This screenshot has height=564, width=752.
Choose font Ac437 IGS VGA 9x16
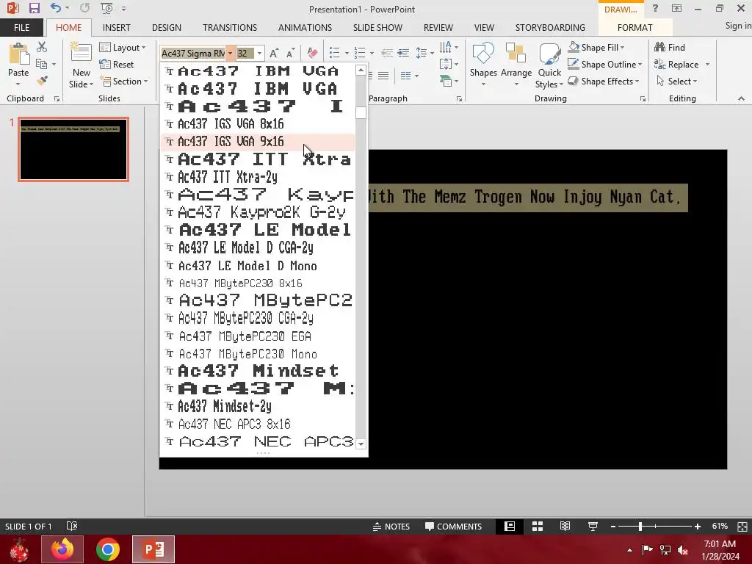pyautogui.click(x=258, y=142)
